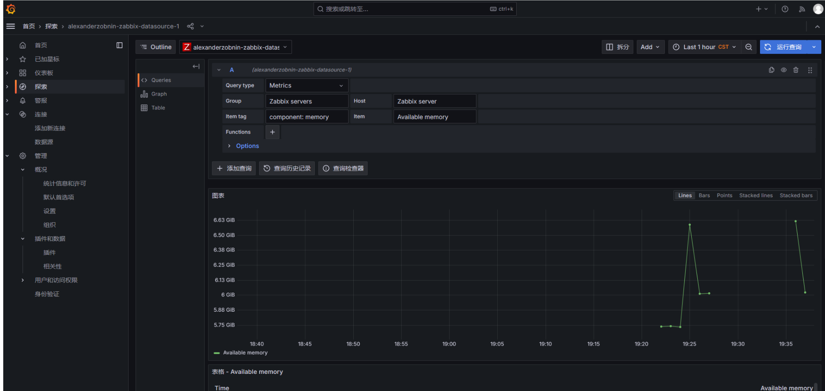This screenshot has height=391, width=825.
Task: Jump to Table in outline
Action: point(158,108)
